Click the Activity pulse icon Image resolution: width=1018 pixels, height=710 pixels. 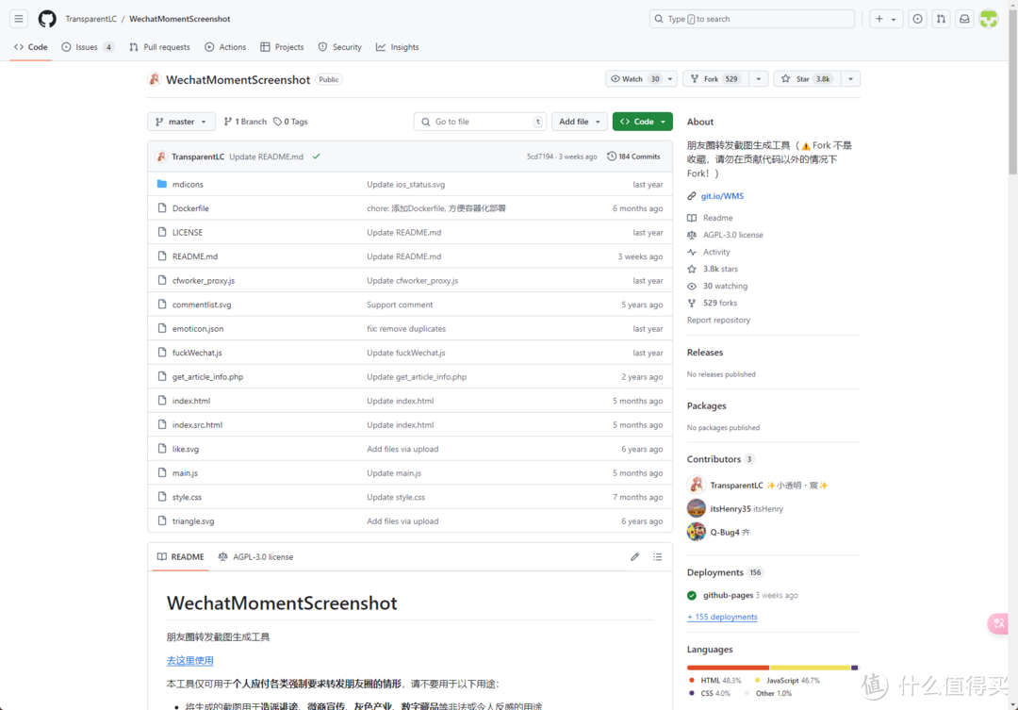pos(692,252)
